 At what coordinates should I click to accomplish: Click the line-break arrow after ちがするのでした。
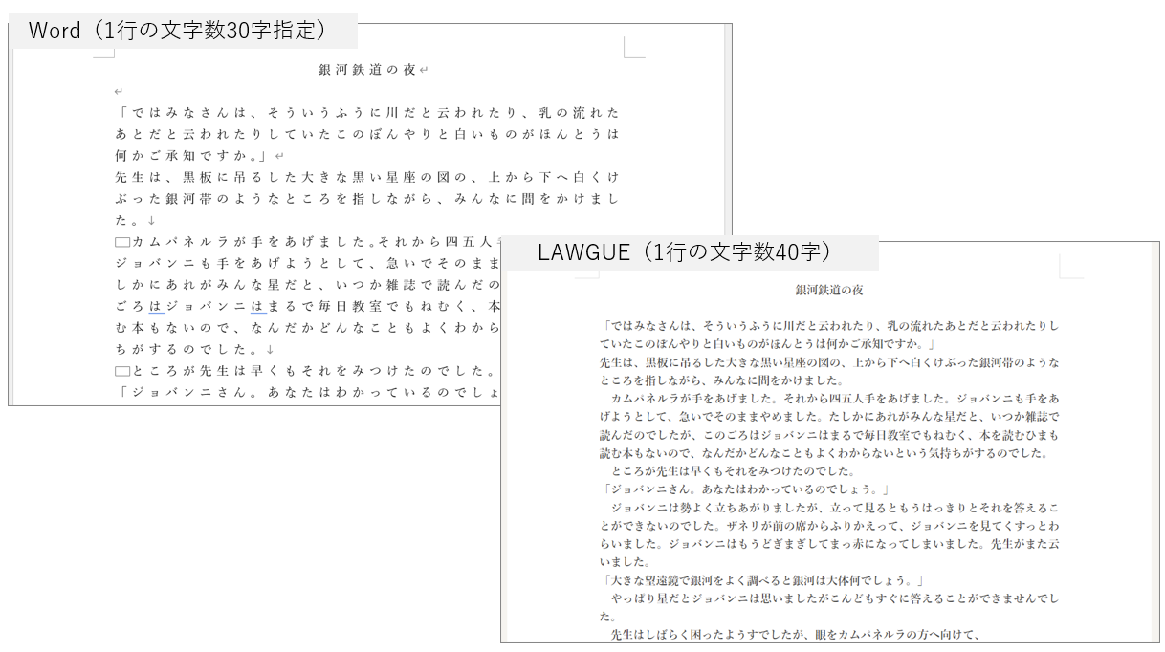pyautogui.click(x=271, y=350)
